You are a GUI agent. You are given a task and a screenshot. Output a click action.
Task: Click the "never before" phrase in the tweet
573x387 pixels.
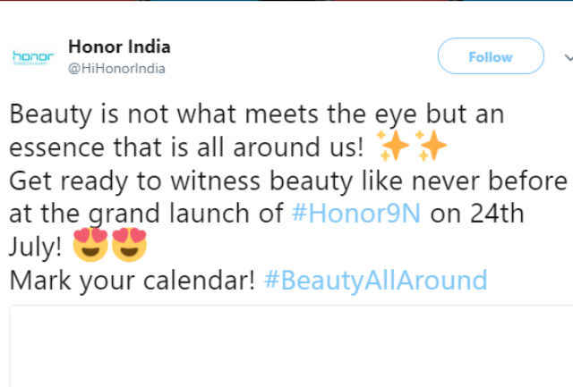click(490, 181)
